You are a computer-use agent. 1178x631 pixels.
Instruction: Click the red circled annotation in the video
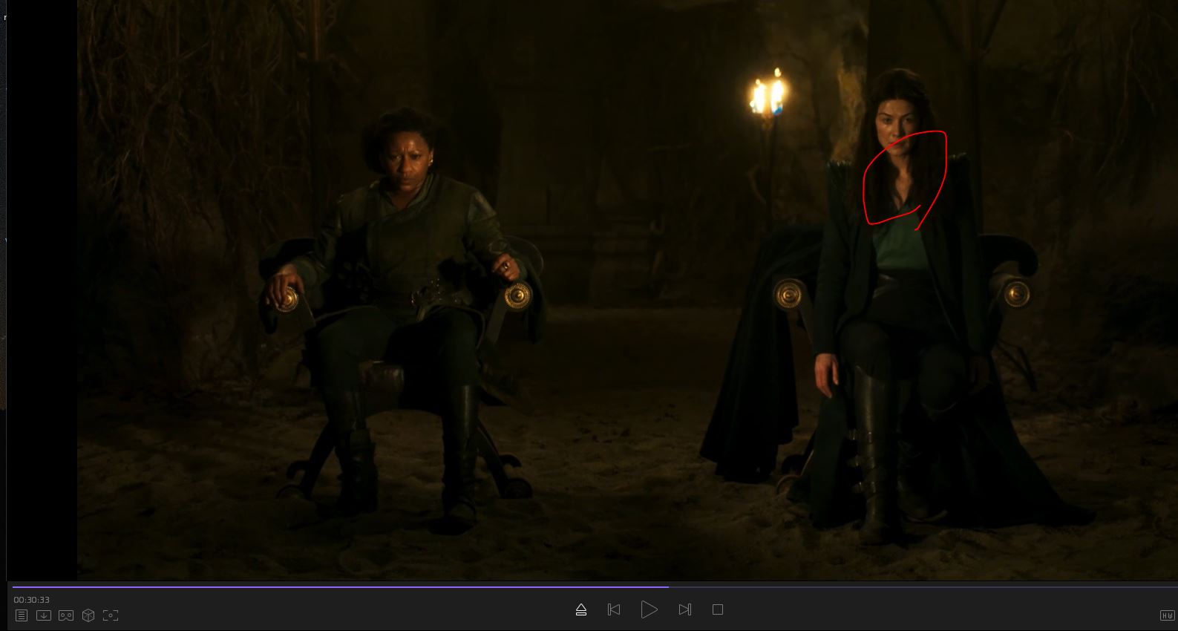pos(906,178)
